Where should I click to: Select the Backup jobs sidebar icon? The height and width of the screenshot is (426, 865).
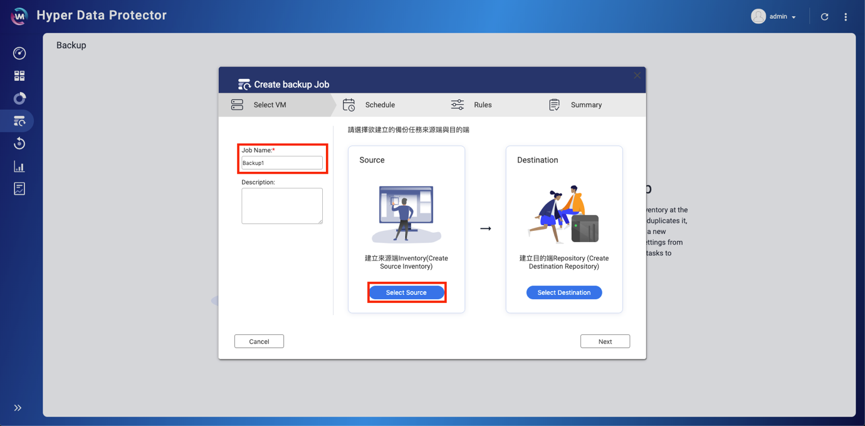19,121
